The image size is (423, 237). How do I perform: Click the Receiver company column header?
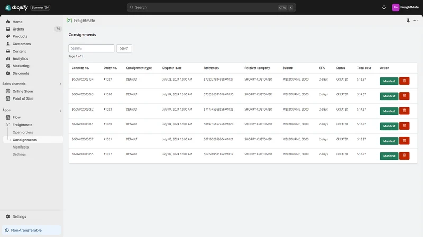point(257,68)
